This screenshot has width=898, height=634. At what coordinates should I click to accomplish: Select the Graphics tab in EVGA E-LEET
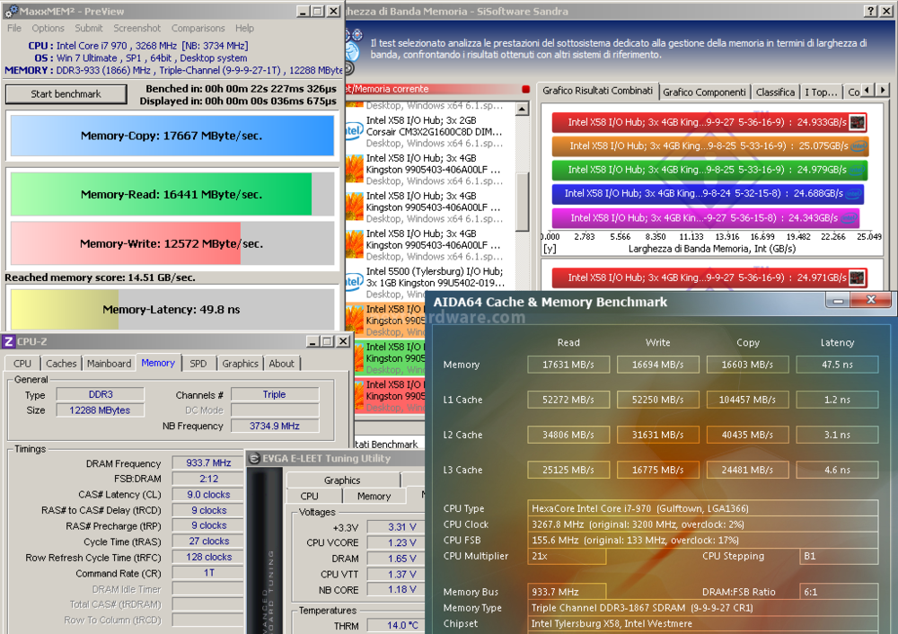pos(342,480)
